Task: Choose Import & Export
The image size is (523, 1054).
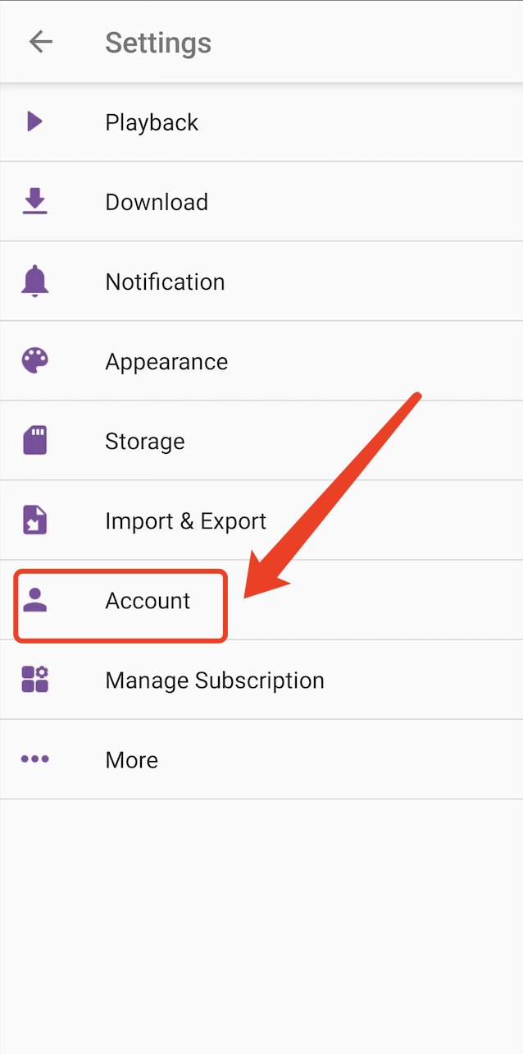Action: tap(185, 520)
